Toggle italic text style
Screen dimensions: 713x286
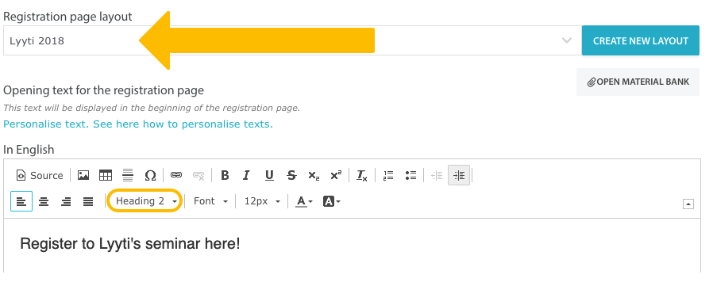pos(246,175)
